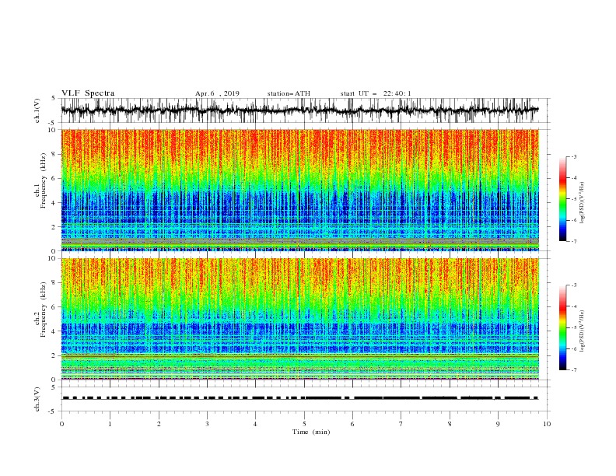Click the log(PSD) label beside ch.1 color bar

coord(582,203)
